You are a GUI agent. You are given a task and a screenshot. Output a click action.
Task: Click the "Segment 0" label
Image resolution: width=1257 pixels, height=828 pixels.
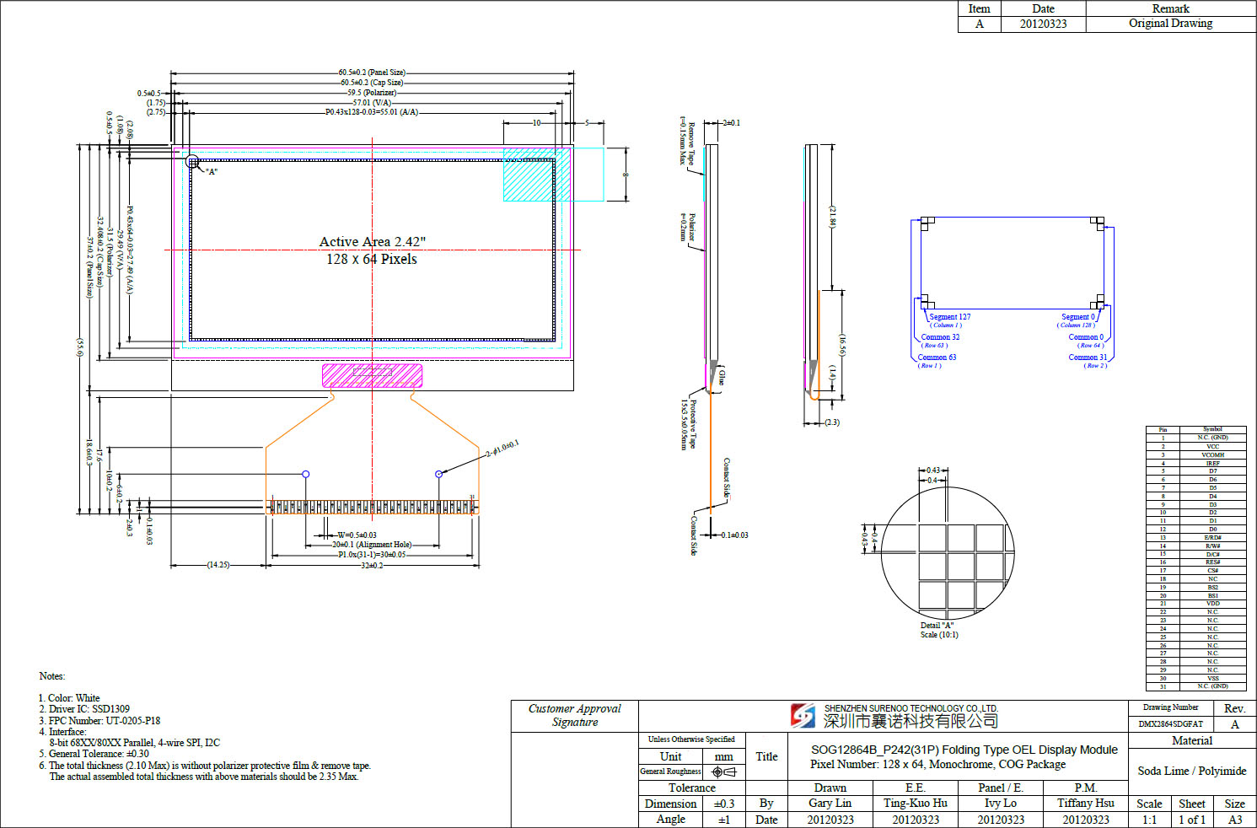1077,317
